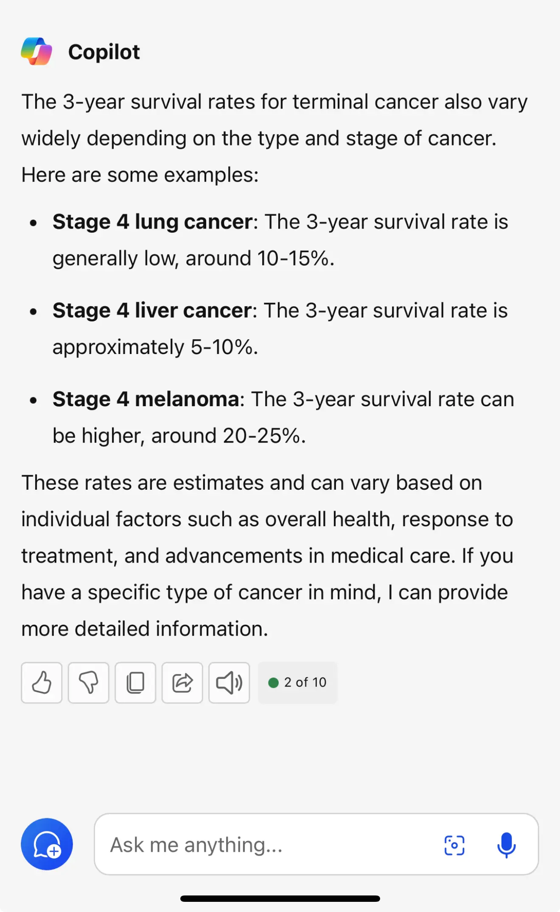Click the green status dot beside 2 of 10

273,683
